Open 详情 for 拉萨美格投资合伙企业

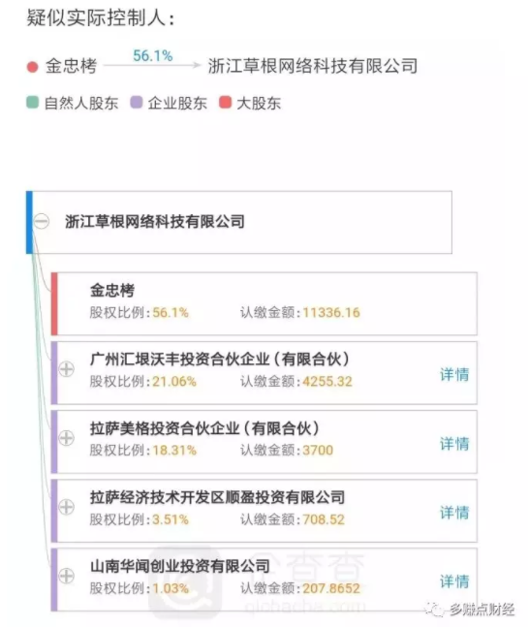click(x=454, y=444)
